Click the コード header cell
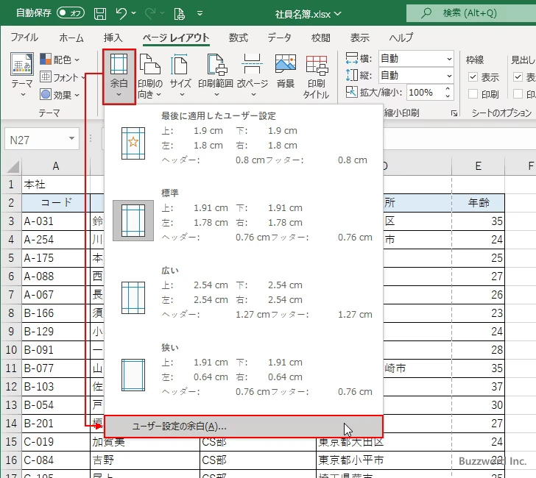The height and width of the screenshot is (478, 536). tap(56, 203)
